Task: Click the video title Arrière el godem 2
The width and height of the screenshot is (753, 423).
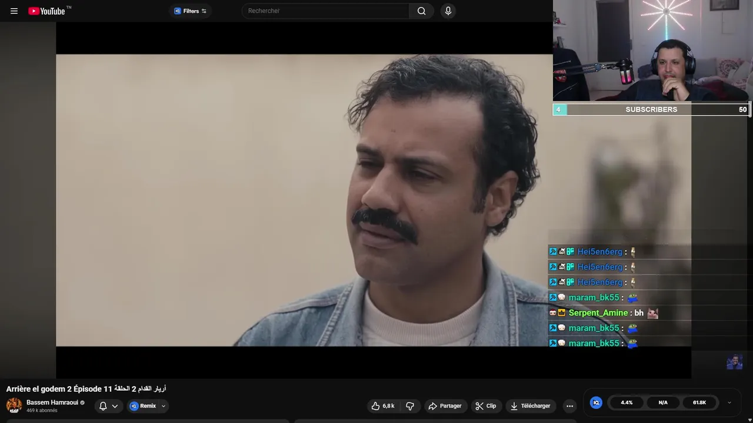Action: pos(86,389)
